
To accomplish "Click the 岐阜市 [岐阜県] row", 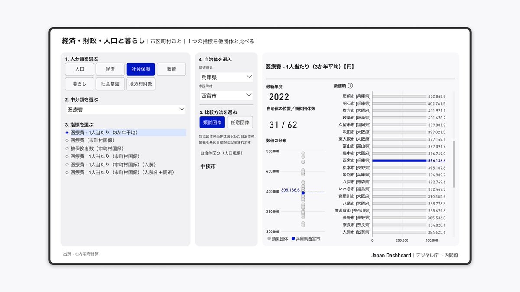I will coord(394,118).
